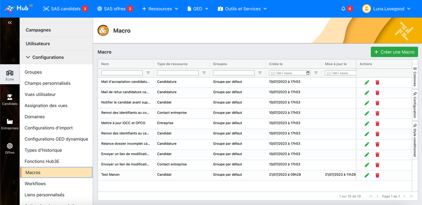
Task: Go to Domaines
Action: 35,117
